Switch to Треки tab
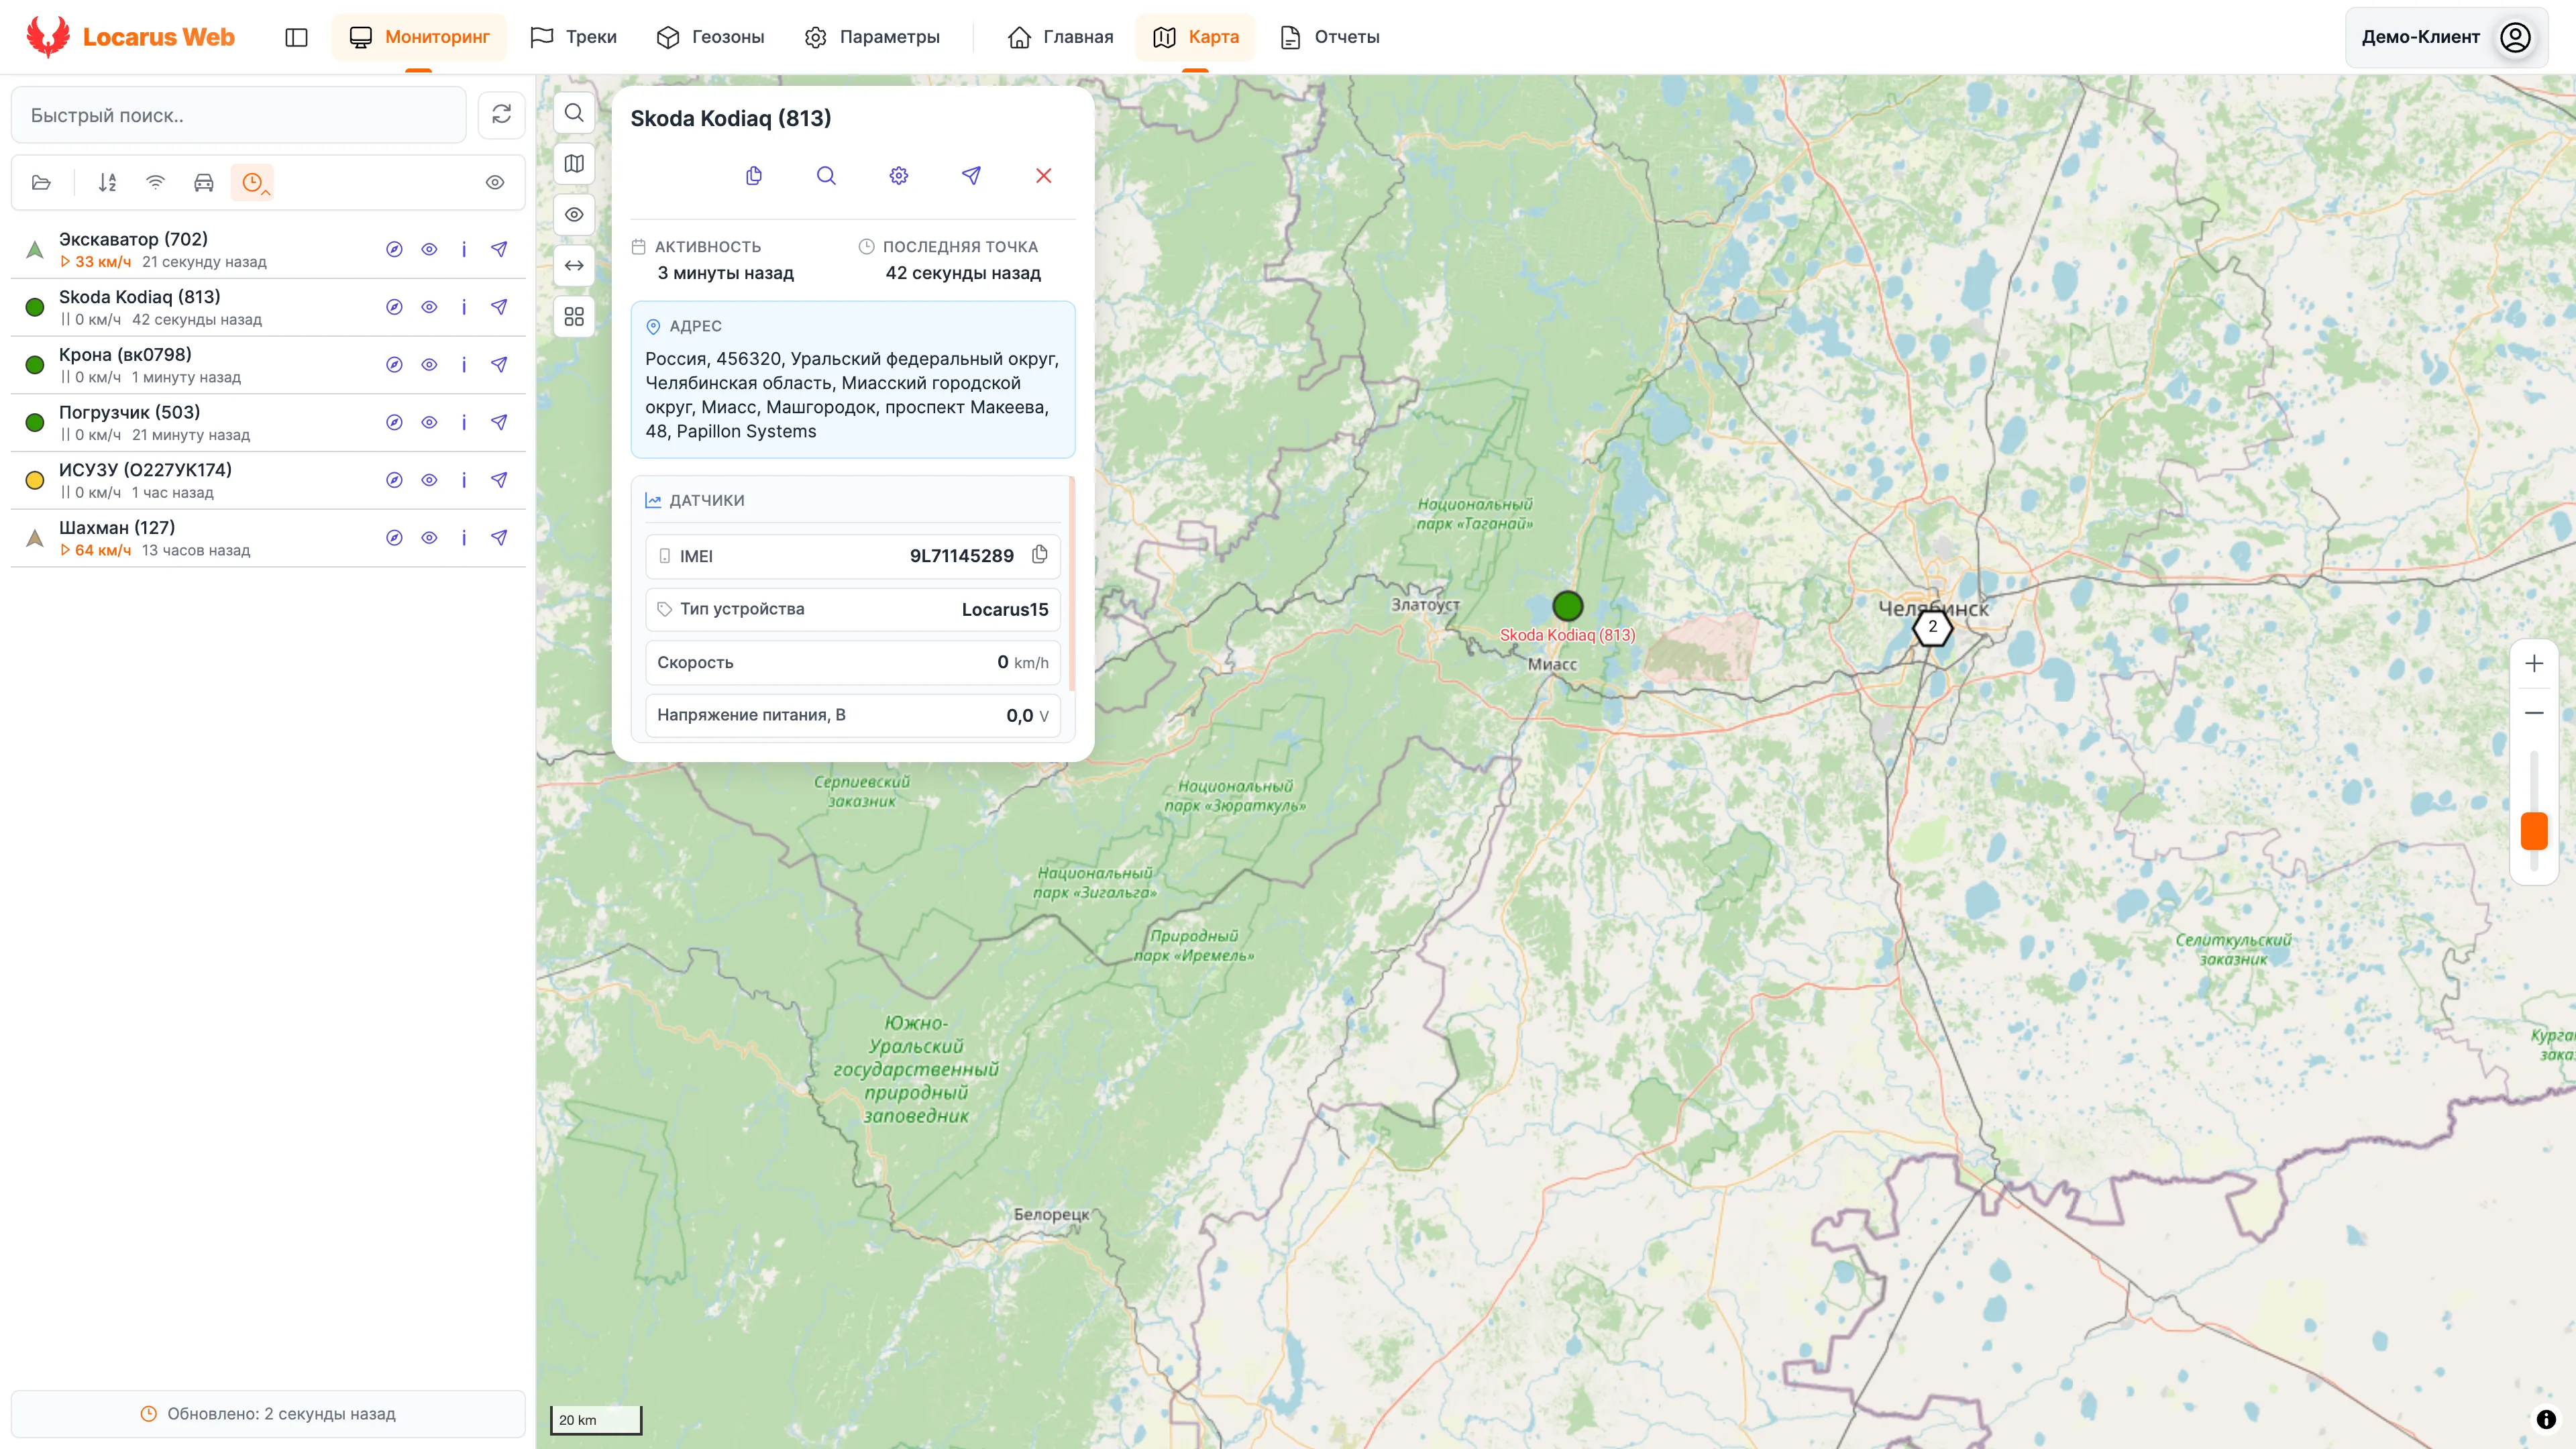Viewport: 2576px width, 1449px height. (x=574, y=37)
